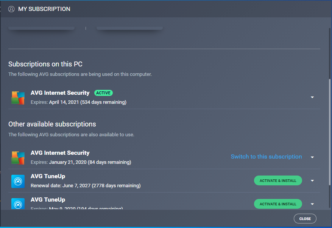Screen dimensions: 332x228
Task: Click the right placeholder bar near the top
Action: 129,28
